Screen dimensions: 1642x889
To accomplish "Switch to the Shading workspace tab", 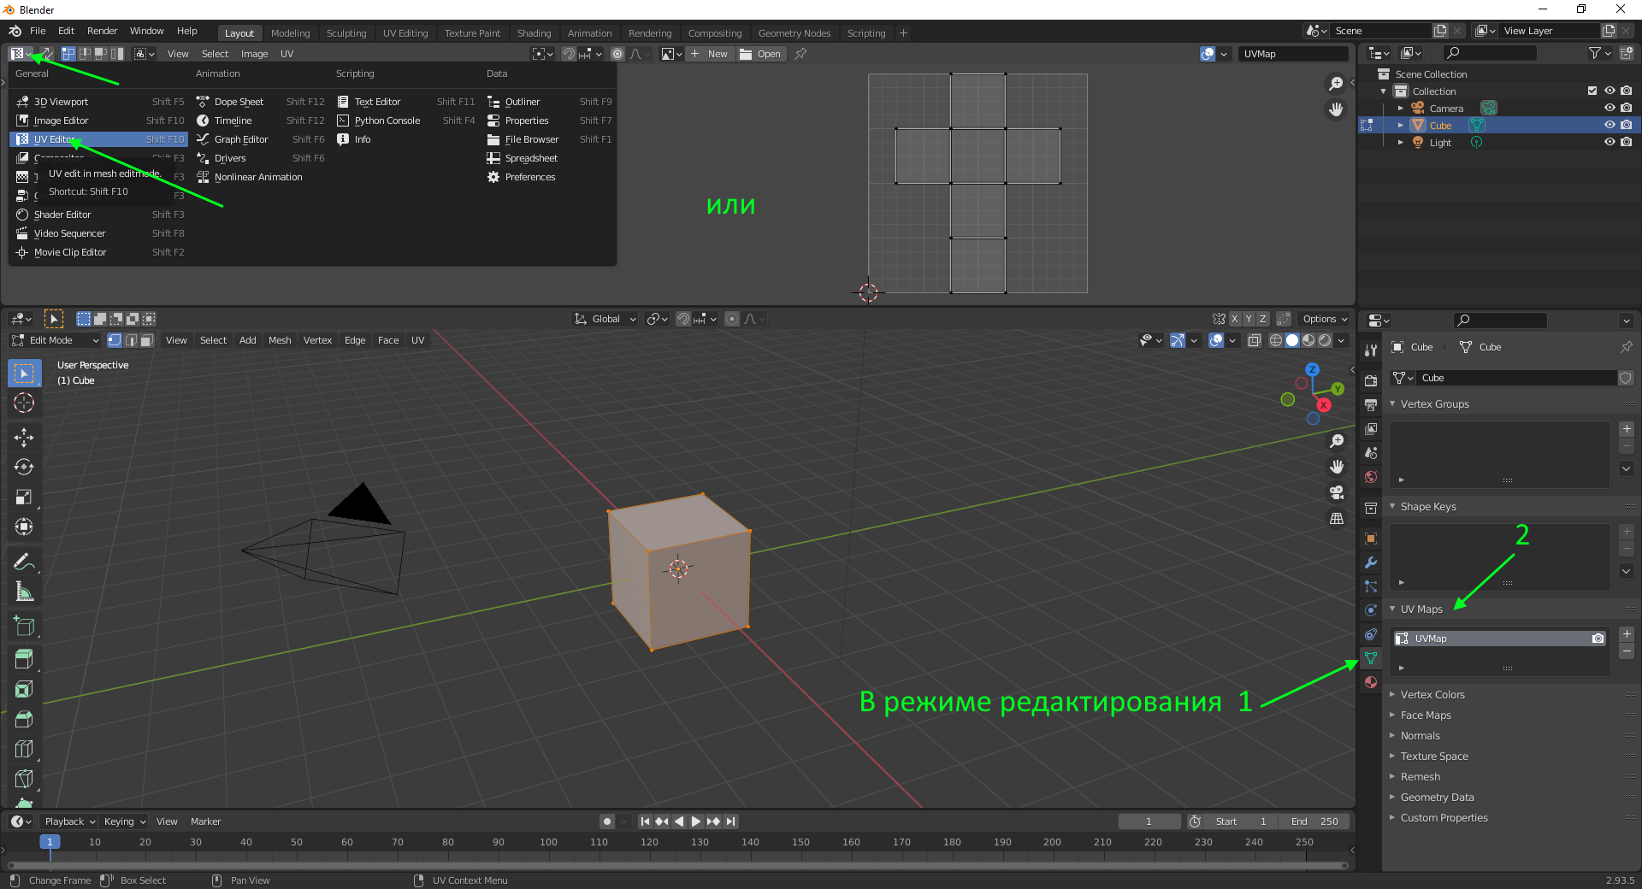I will pyautogui.click(x=534, y=33).
